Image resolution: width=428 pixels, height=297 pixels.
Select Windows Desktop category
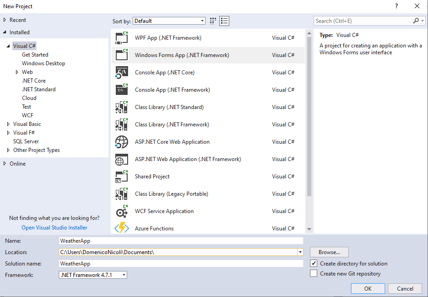tap(43, 63)
